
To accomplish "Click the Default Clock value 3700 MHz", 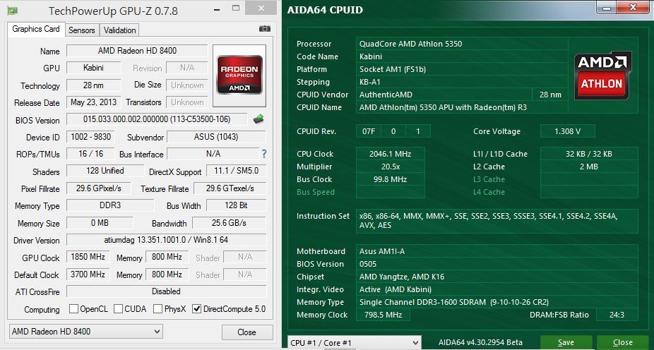I will coord(88,274).
